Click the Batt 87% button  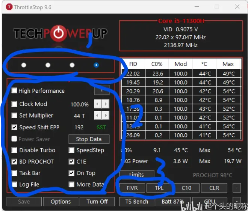pos(173,202)
